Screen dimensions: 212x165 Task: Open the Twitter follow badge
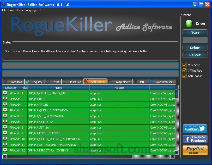coord(195,129)
